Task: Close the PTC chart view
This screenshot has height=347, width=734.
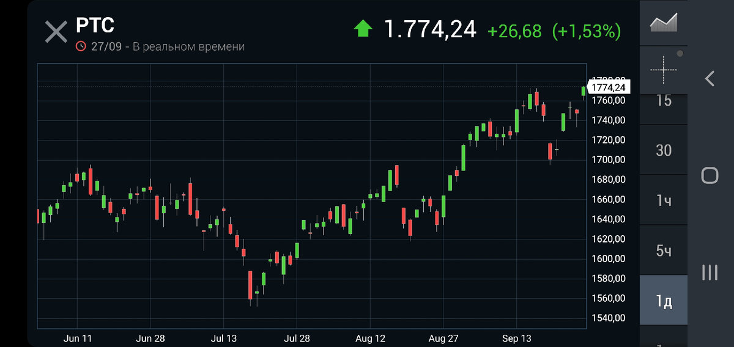Action: [x=56, y=32]
